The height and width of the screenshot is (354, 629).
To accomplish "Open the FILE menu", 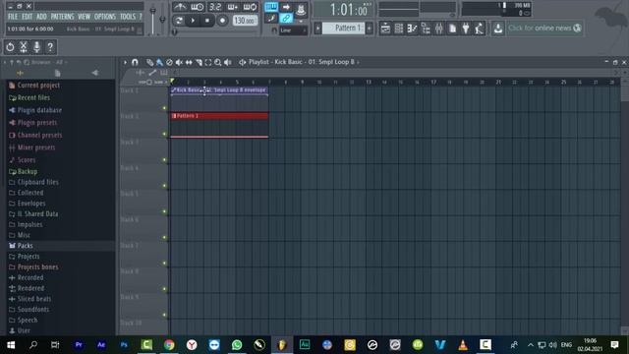I will [x=13, y=17].
